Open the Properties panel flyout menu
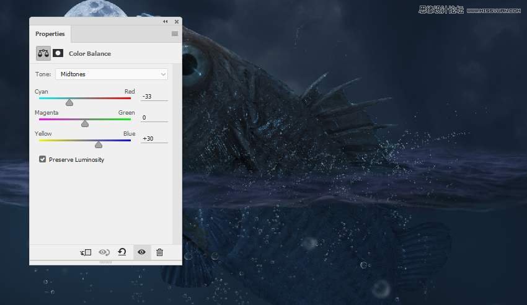This screenshot has width=527, height=305. click(175, 34)
